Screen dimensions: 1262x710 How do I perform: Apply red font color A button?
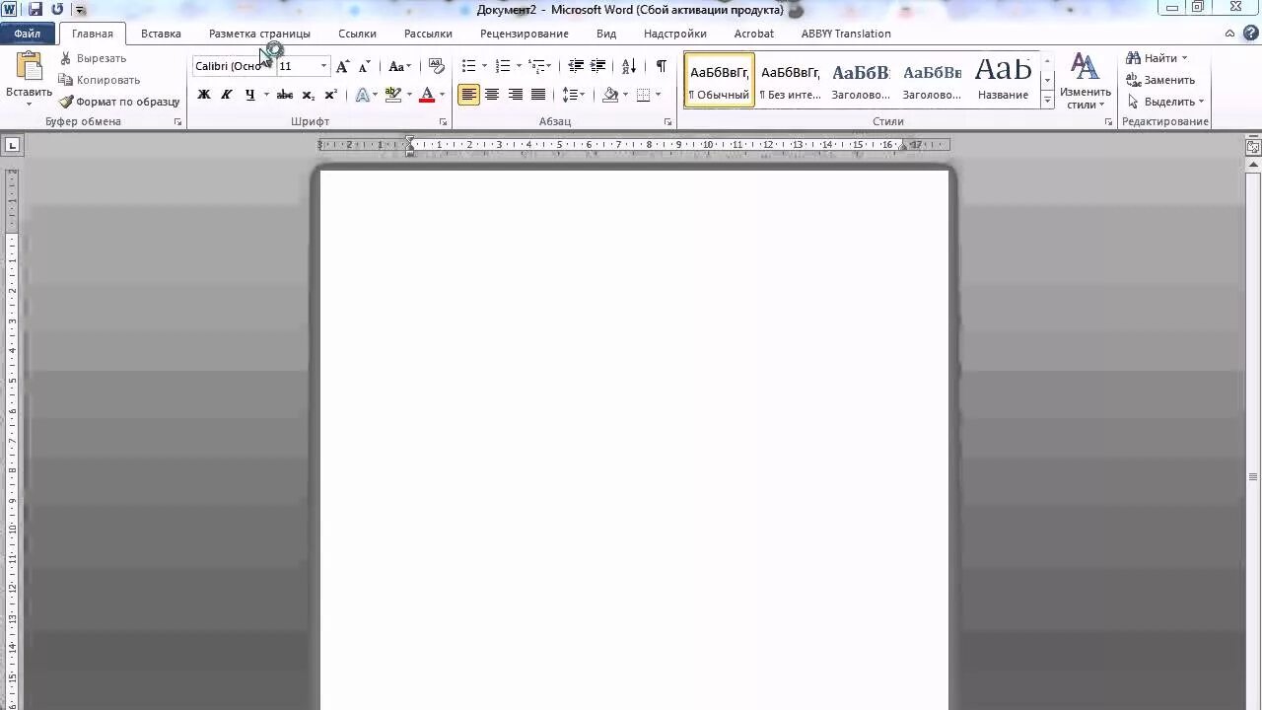(x=427, y=95)
